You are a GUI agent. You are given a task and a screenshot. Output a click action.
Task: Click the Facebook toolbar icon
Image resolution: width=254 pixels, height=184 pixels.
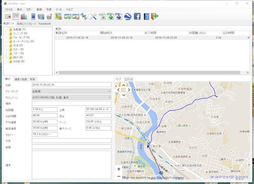pyautogui.click(x=137, y=16)
